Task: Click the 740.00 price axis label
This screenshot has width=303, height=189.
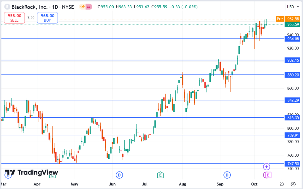Action: pyautogui.click(x=293, y=169)
